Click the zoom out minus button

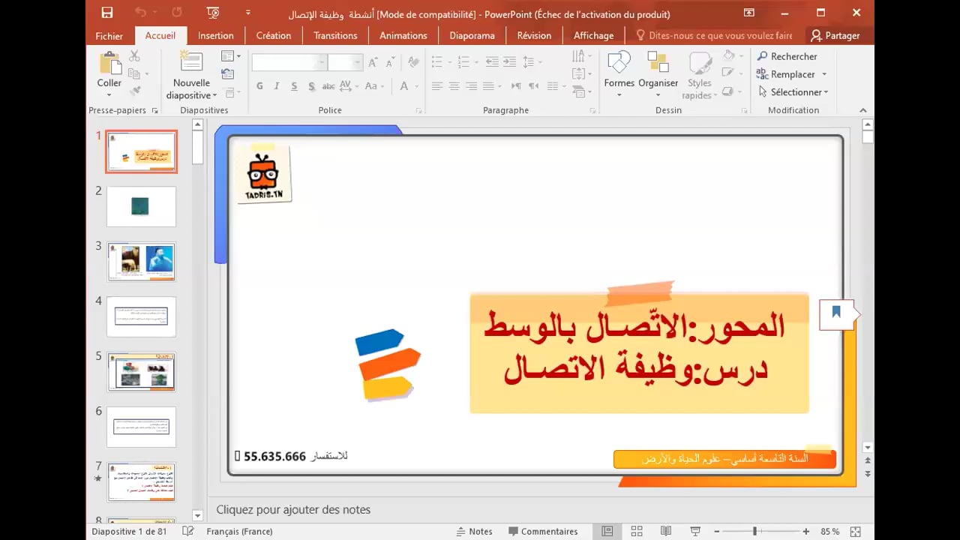[717, 531]
